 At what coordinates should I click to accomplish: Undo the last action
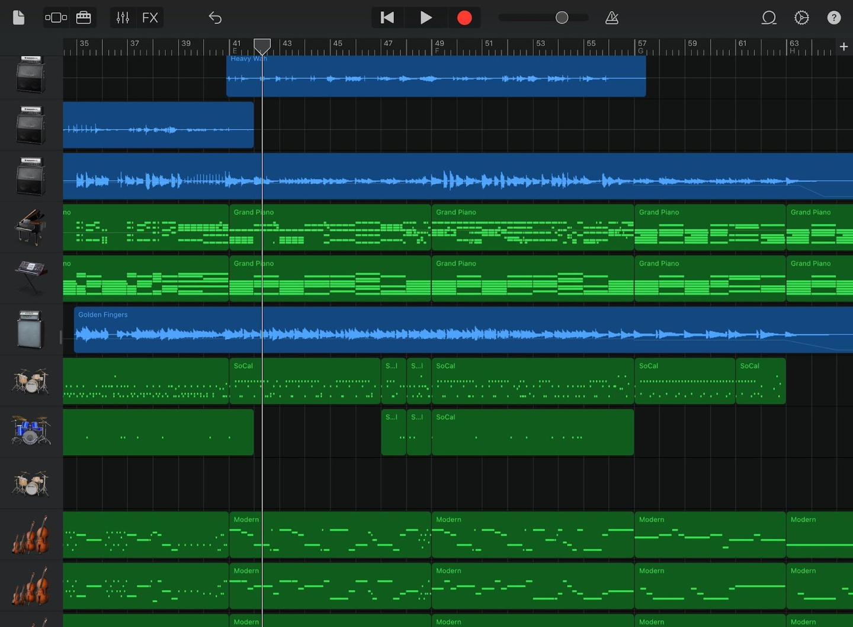[215, 18]
